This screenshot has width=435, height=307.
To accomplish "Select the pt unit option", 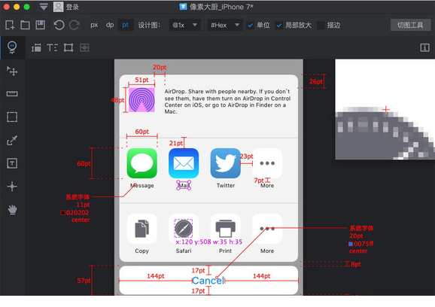I will tap(125, 26).
